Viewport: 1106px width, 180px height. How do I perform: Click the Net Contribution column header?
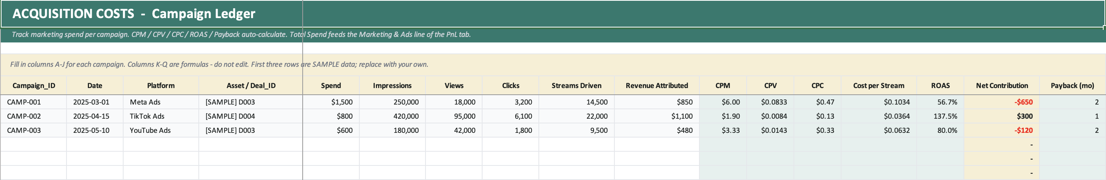(x=1002, y=86)
